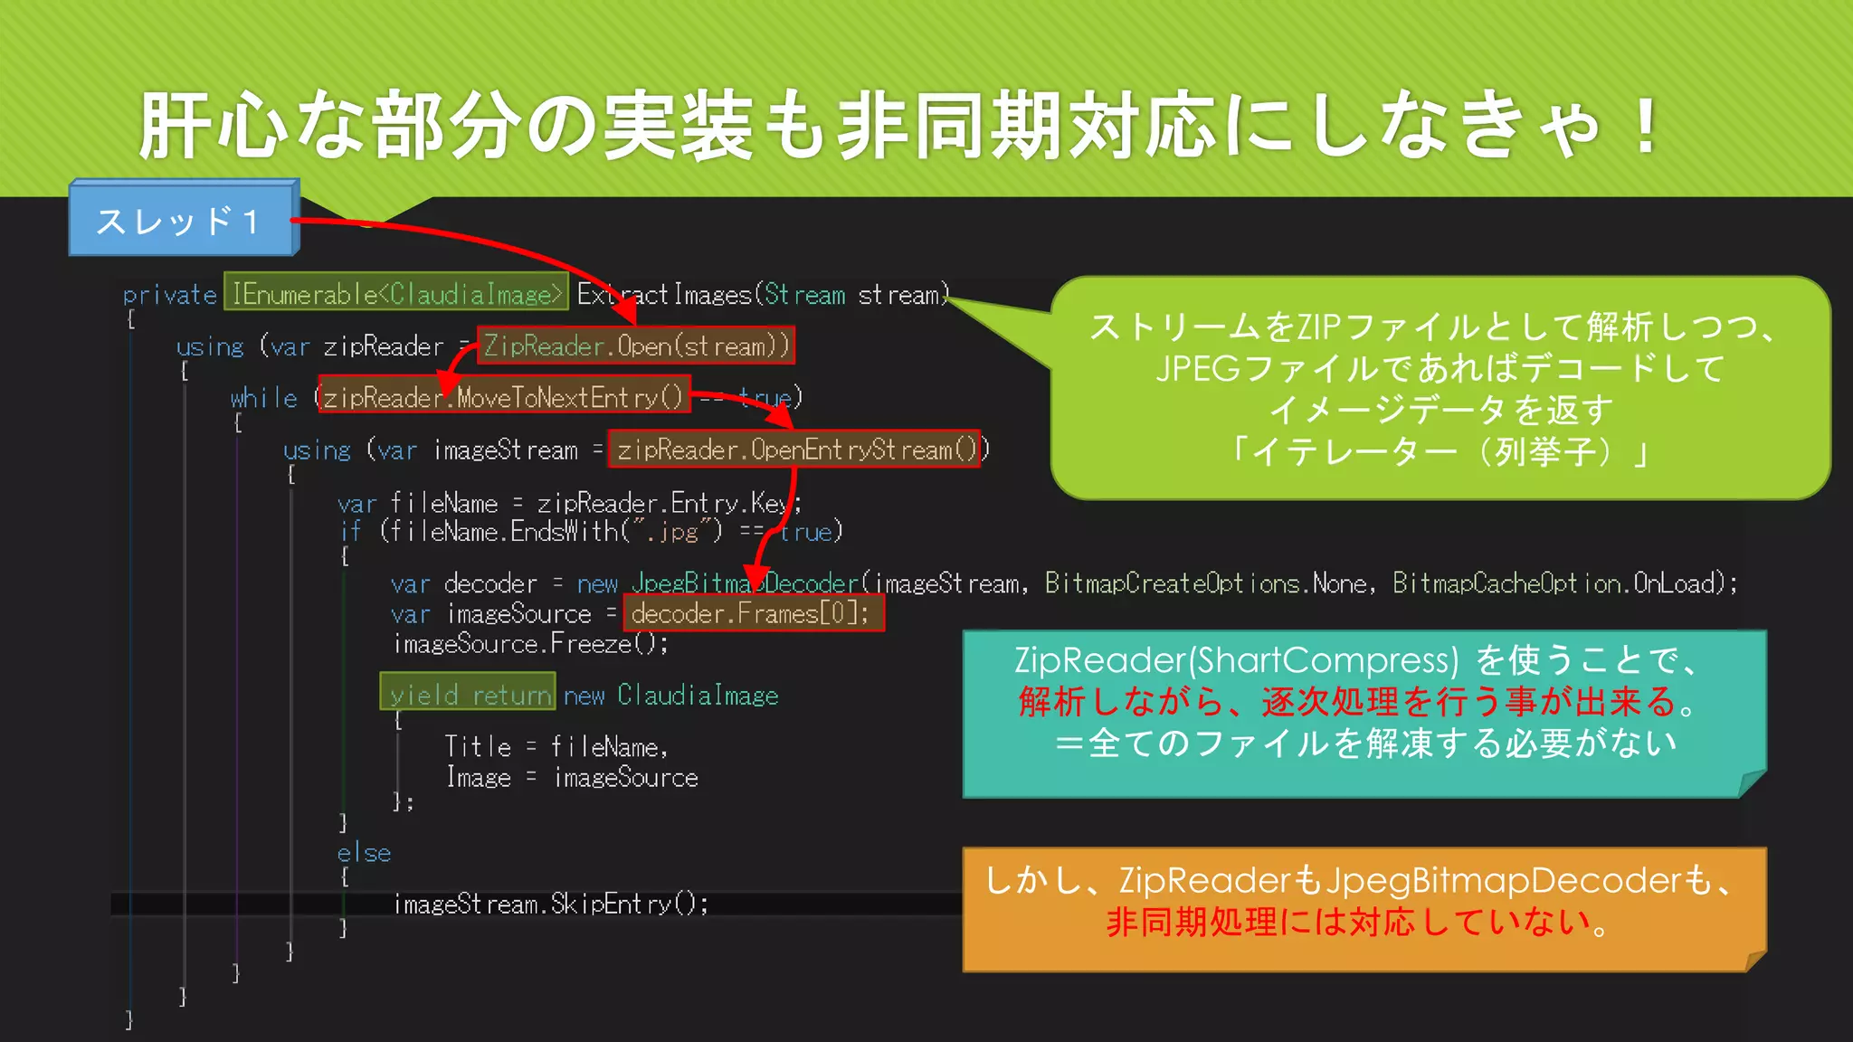Screen dimensions: 1853x1042
Task: Click the fileName.EndsWith(".jpg") condition
Action: (552, 532)
